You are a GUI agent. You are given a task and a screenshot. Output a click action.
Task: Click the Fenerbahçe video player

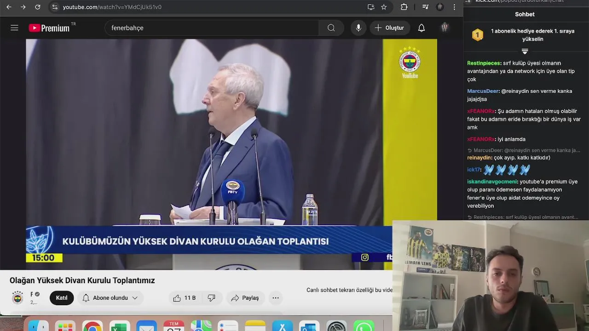coord(231,154)
